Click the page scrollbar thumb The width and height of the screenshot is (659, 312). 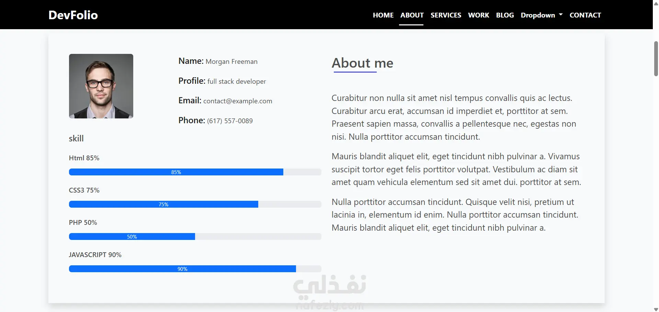(x=656, y=59)
